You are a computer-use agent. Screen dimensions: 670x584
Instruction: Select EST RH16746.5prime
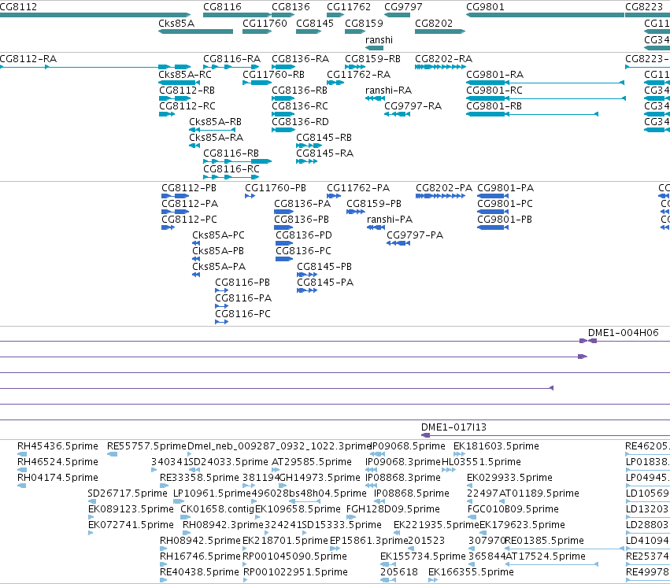click(x=200, y=556)
